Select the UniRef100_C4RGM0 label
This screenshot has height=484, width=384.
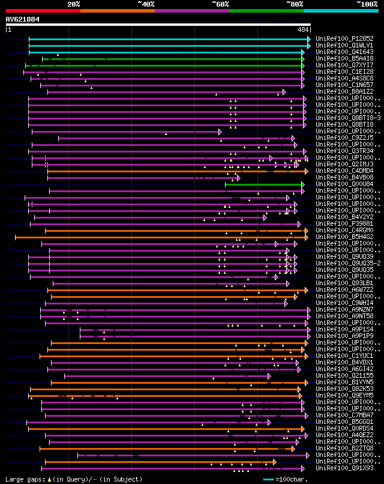344,230
